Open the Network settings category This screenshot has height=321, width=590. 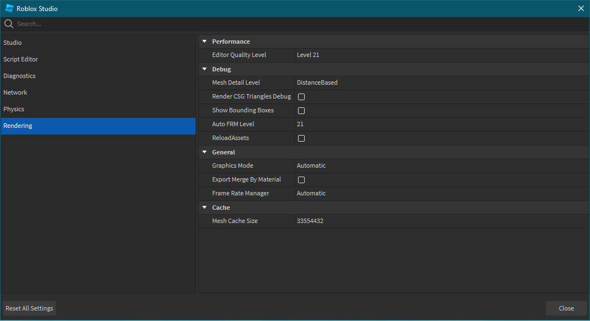point(98,92)
